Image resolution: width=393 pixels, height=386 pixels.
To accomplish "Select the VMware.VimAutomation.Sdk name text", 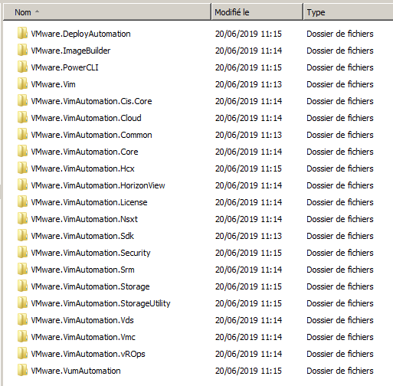I will [82, 236].
